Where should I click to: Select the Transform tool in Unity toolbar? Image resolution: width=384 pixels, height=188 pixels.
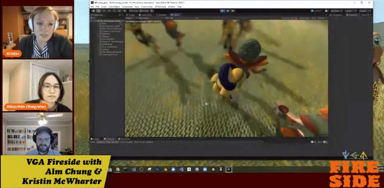[119, 11]
